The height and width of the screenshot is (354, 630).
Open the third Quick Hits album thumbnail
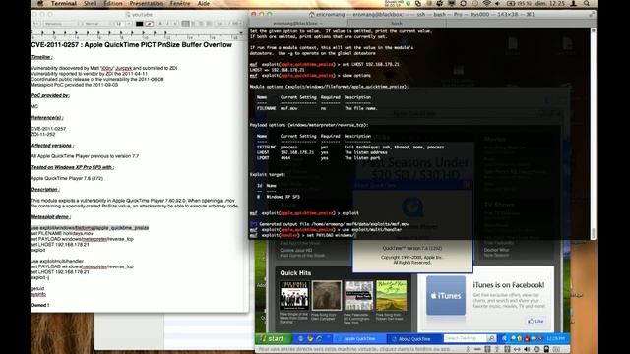[358, 296]
